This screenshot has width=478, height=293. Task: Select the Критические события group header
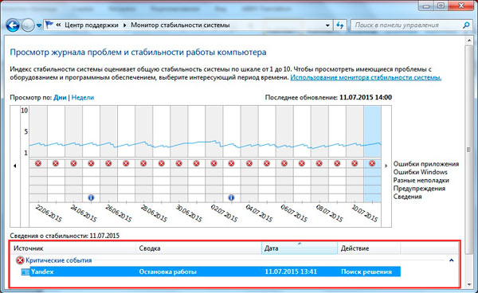(58, 260)
